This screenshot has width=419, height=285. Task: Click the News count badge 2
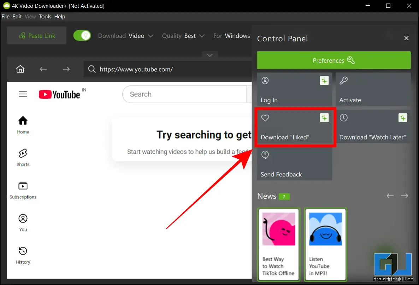click(284, 197)
